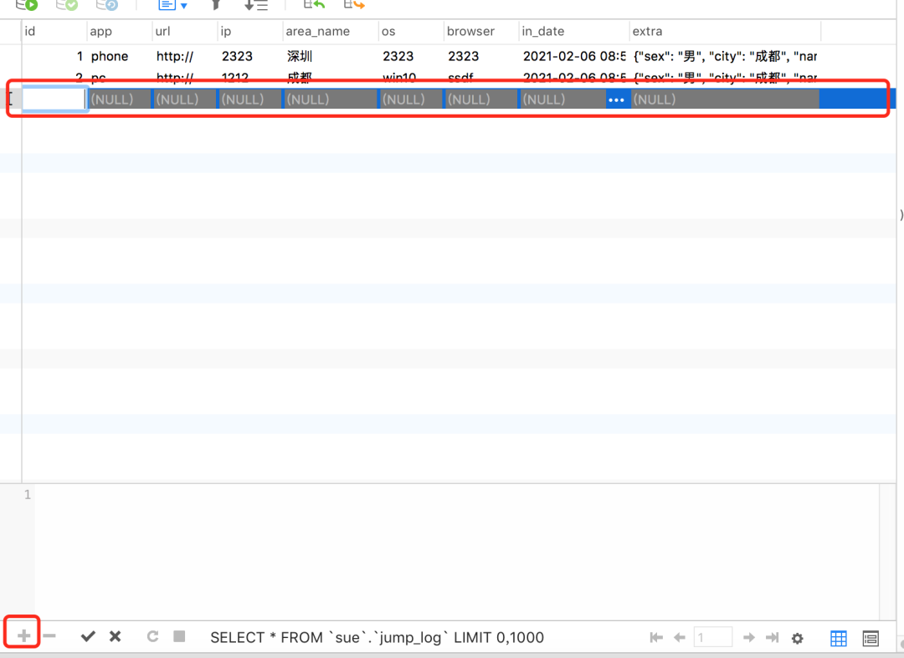Screen dimensions: 904x658
Task: Add a new row with plus button
Action: point(23,636)
